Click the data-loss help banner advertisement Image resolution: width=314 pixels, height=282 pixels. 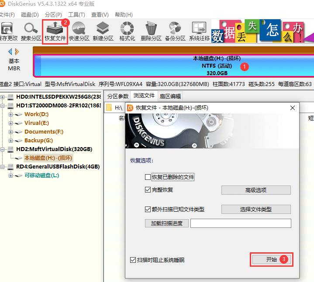(262, 31)
